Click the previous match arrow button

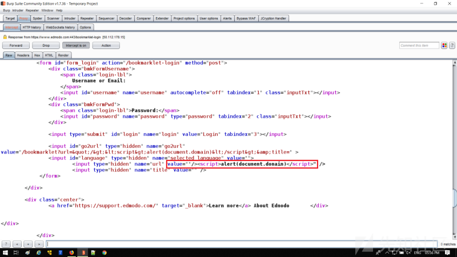[17, 244]
